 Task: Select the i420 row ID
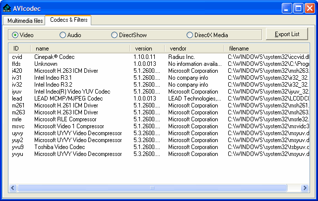coord(17,71)
